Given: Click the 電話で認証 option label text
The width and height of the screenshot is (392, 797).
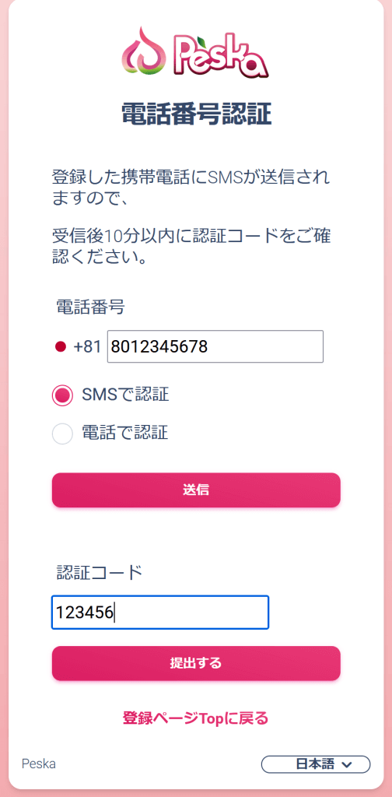Looking at the screenshot, I should (125, 433).
